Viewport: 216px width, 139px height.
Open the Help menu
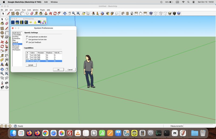[x=48, y=10]
